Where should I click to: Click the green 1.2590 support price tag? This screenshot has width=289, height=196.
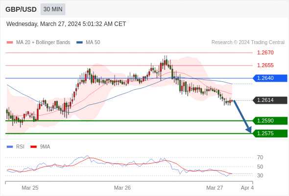pos(270,121)
